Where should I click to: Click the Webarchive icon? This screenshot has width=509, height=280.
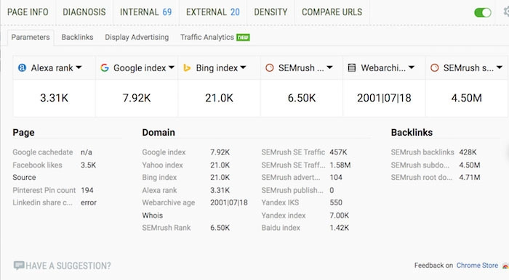point(351,67)
